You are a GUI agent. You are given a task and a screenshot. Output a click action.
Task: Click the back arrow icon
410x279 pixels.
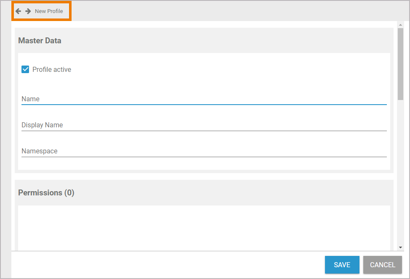tap(18, 11)
